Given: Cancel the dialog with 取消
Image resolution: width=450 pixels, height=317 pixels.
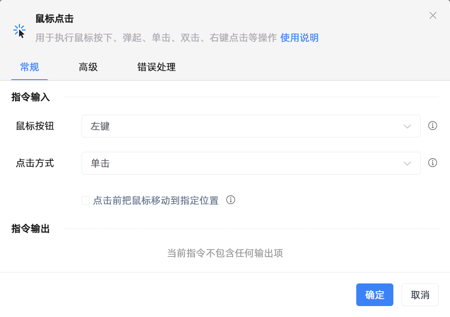Looking at the screenshot, I should point(420,295).
